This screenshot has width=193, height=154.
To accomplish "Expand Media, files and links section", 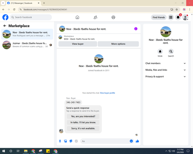I will 166,70.
